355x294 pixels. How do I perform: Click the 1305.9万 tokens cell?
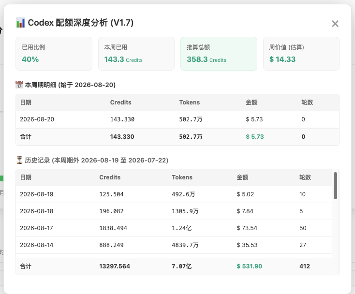point(185,211)
